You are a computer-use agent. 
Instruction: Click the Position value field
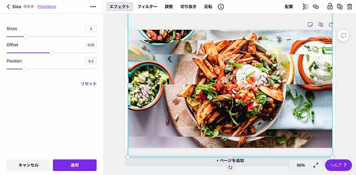coord(91,61)
